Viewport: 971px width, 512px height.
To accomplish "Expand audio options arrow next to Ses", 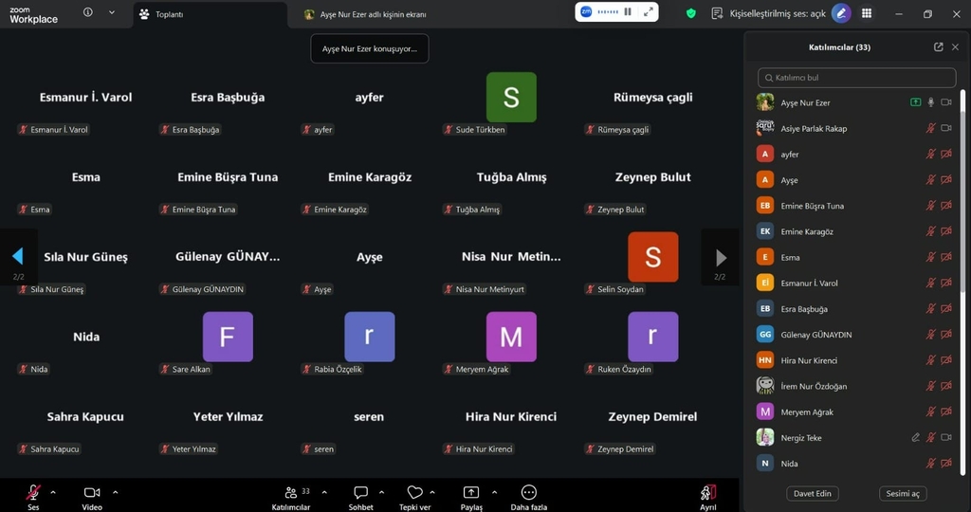I will (53, 492).
